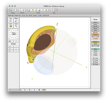Tilt plaque with left arrow button

[x=11, y=41]
